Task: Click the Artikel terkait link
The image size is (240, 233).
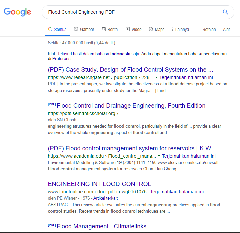Action: [106, 198]
